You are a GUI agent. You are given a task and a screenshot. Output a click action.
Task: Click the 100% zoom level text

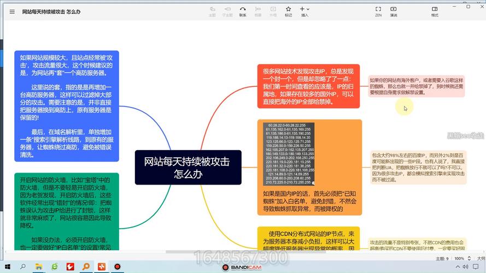pyautogui.click(x=459, y=258)
